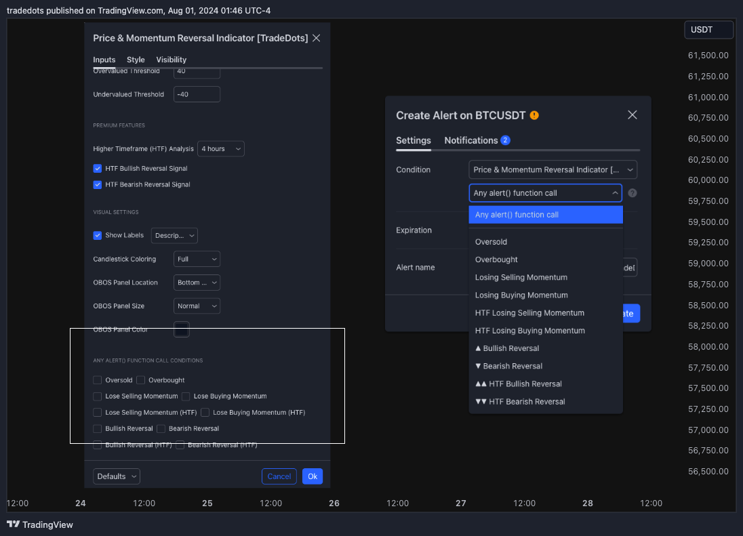Check Lose Buying Momentum (HTF)
The image size is (743, 536).
[205, 413]
